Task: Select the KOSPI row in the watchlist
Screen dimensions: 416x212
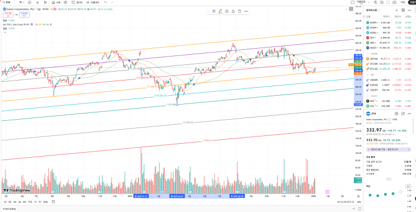Action: tap(389, 22)
